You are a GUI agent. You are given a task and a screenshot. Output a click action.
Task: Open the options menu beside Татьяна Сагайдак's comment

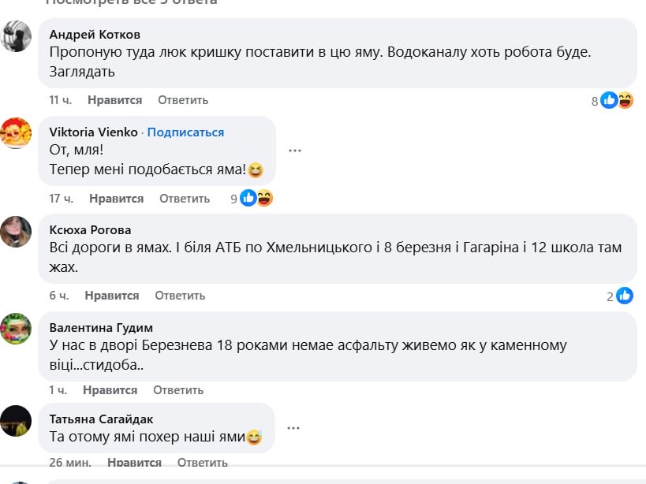293,427
